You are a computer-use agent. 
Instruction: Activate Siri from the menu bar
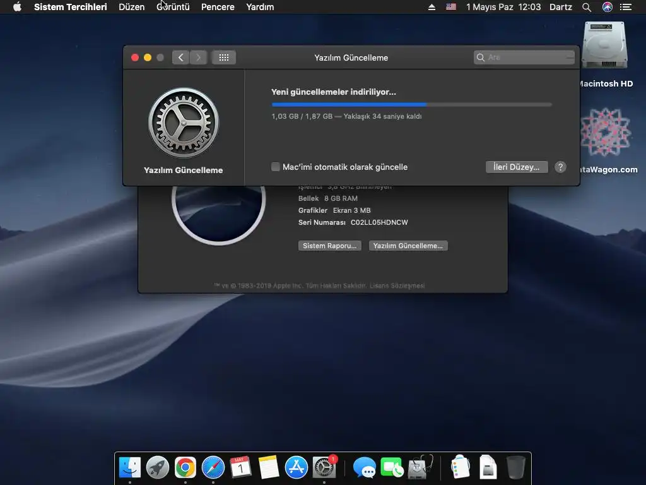(x=608, y=7)
